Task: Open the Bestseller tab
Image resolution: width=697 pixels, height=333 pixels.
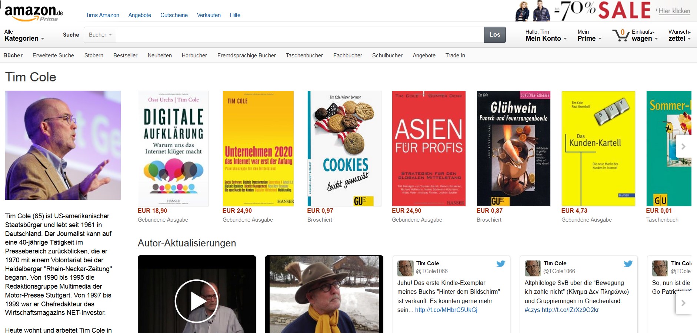Action: (x=125, y=55)
